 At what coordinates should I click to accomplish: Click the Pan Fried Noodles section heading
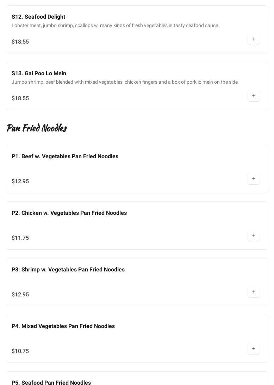(37, 128)
